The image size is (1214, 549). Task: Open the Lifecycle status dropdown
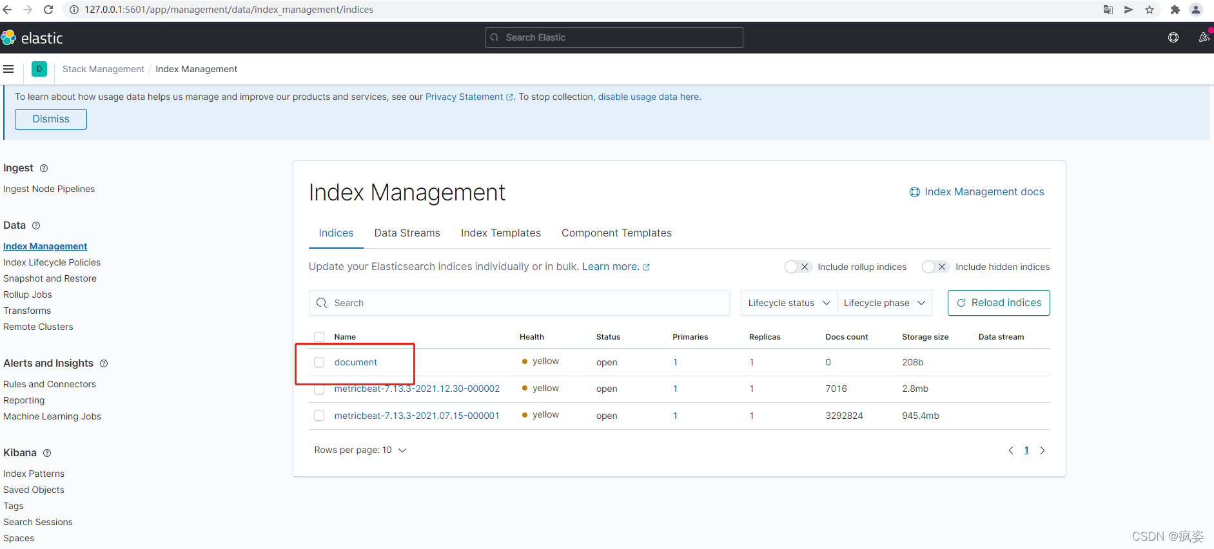(789, 303)
